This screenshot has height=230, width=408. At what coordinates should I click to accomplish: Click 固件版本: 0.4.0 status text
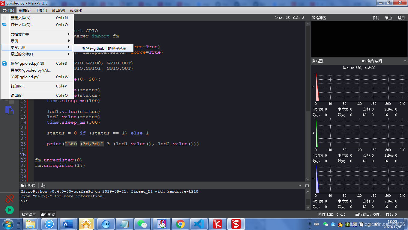[332, 214]
